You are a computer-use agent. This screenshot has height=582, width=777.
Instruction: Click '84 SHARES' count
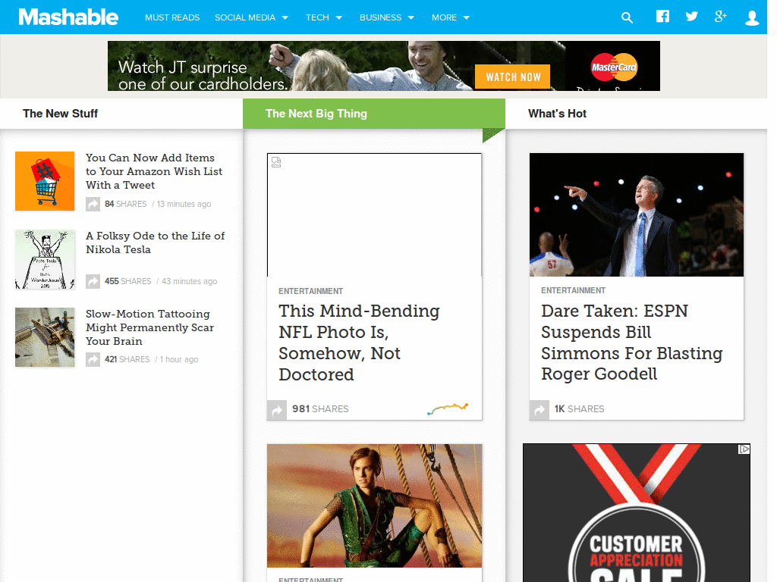pos(125,204)
